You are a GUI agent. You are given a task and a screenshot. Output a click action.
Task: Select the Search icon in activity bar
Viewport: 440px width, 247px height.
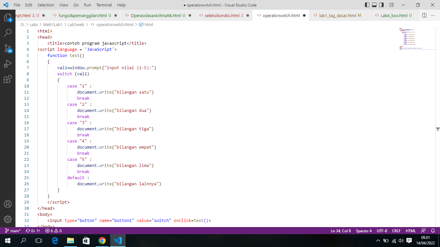[x=8, y=32]
